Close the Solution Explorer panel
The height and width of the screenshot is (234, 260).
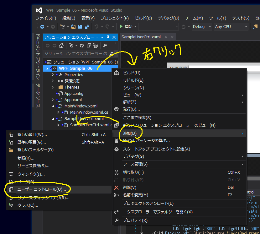(x=114, y=37)
